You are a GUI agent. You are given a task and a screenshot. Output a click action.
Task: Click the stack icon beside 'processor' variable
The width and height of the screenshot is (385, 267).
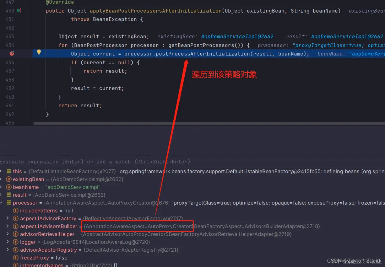point(9,203)
